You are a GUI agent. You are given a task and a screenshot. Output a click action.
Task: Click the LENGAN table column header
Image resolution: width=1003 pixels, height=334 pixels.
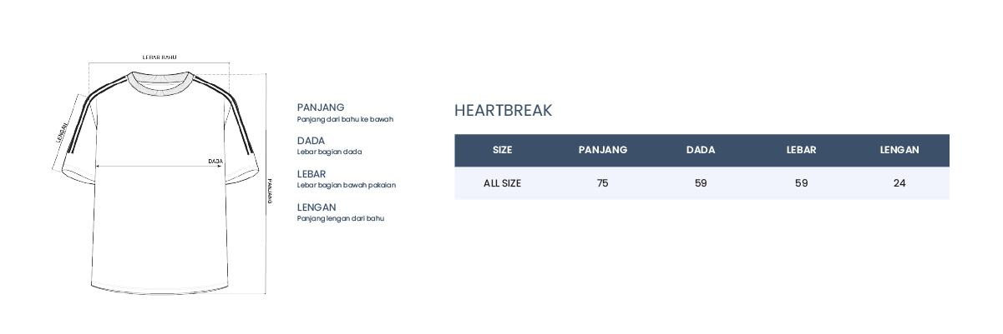[x=899, y=150]
